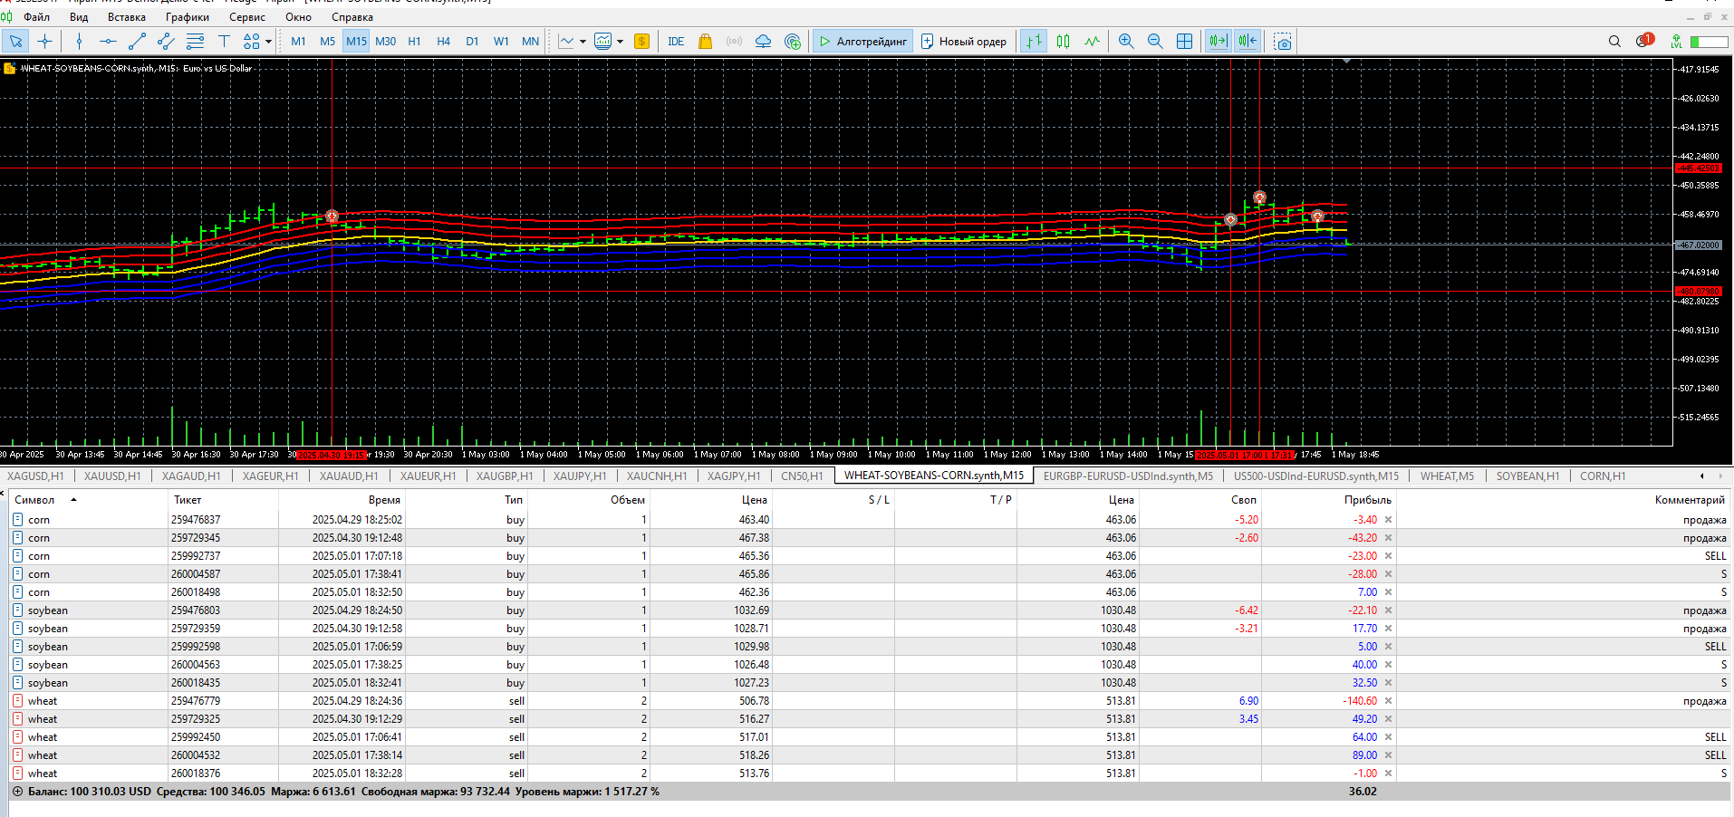The image size is (1734, 817).
Task: Click the zoom out magnifier icon
Action: (1154, 41)
